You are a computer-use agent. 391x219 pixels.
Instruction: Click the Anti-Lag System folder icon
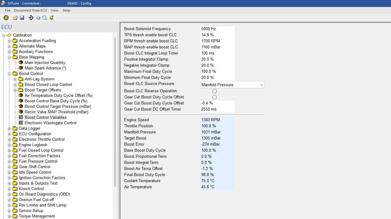pos(21,79)
